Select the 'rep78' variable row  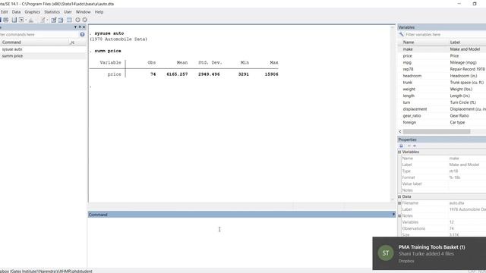pos(442,69)
